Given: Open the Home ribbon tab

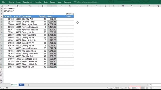Looking at the screenshot, I should pos(12,2).
